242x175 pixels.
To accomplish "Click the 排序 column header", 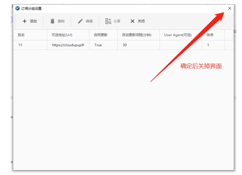I will [x=213, y=35].
